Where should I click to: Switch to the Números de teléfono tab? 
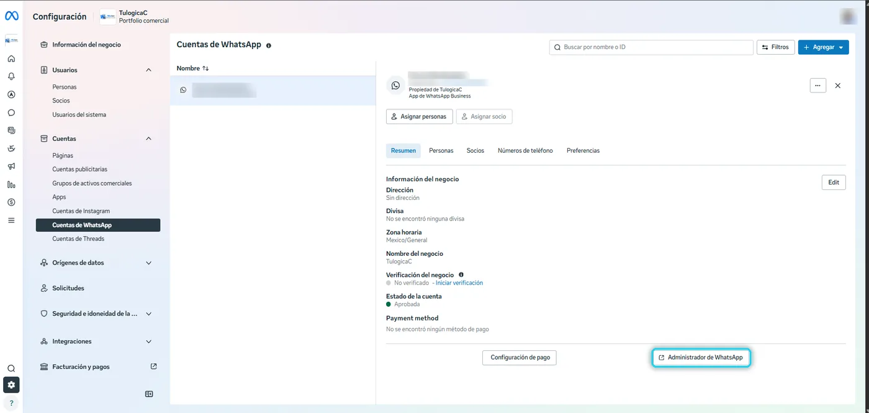(x=525, y=151)
